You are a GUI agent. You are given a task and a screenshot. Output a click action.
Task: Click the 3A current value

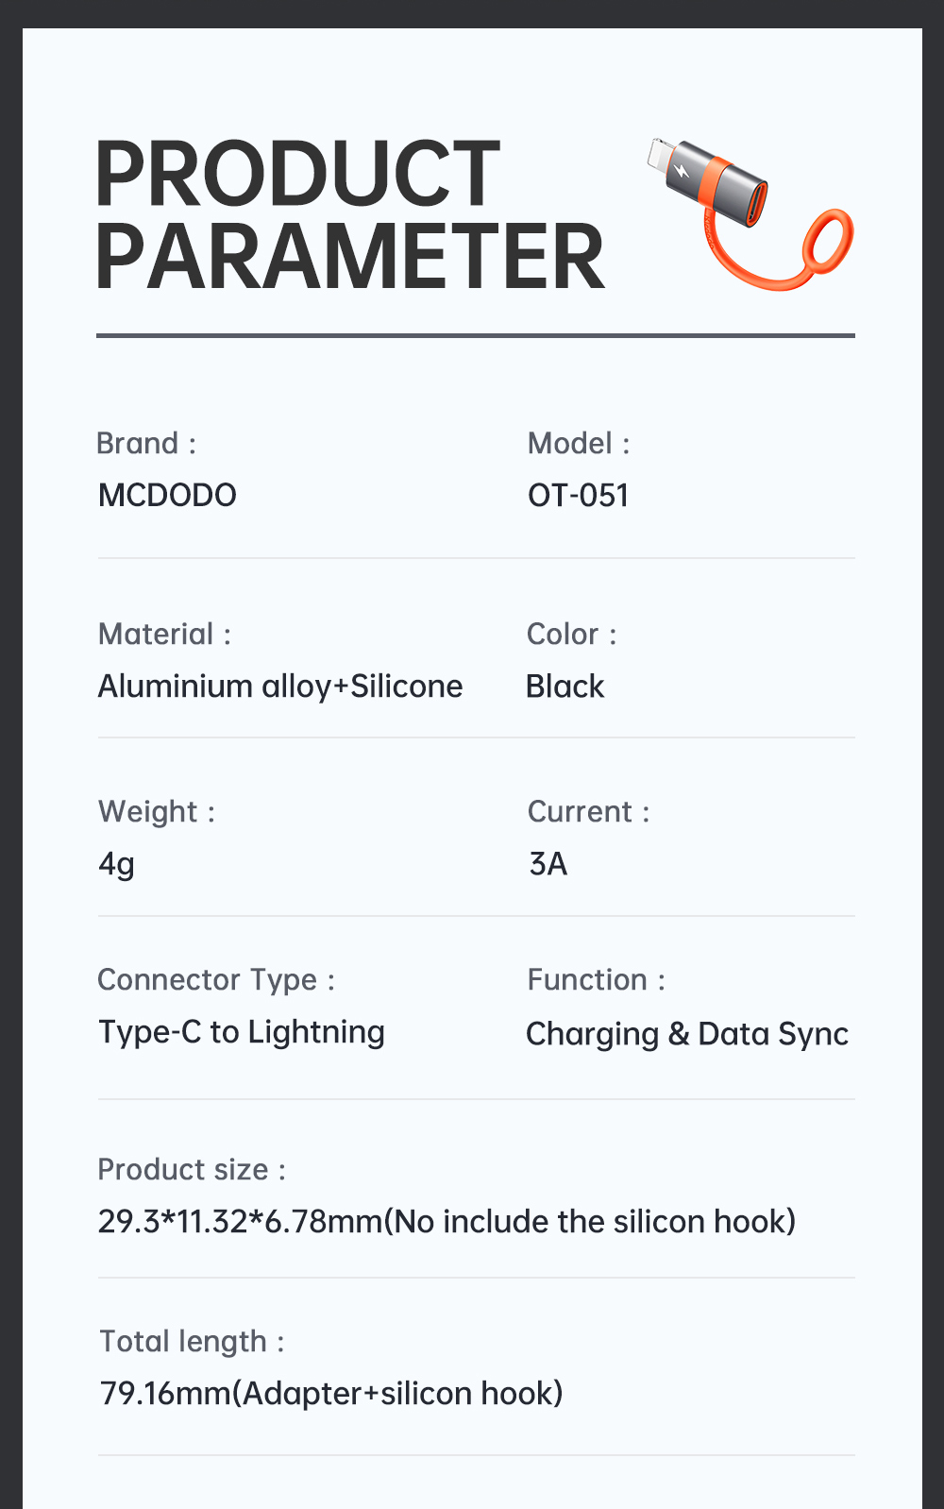(548, 863)
